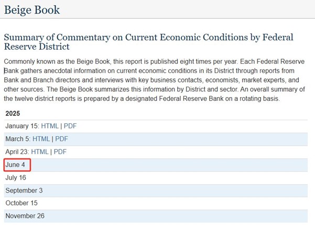
Task: Open the January 15 HTML report
Action: click(50, 126)
